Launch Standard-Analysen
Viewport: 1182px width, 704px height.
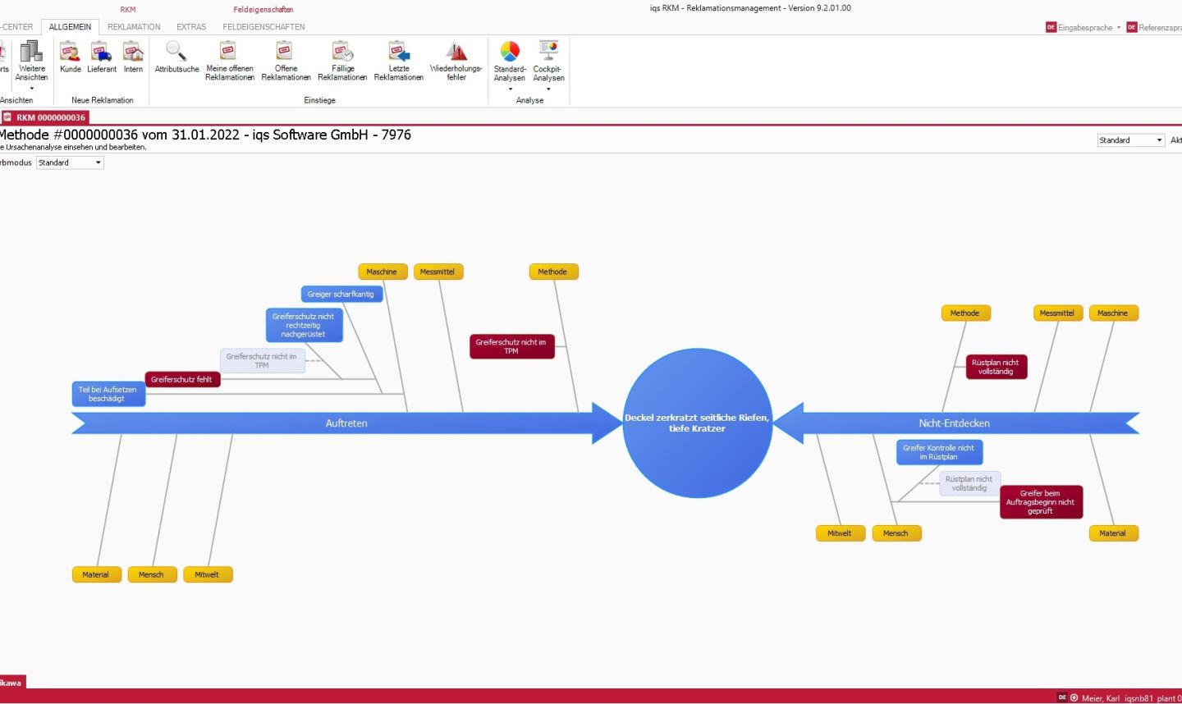[x=510, y=57]
